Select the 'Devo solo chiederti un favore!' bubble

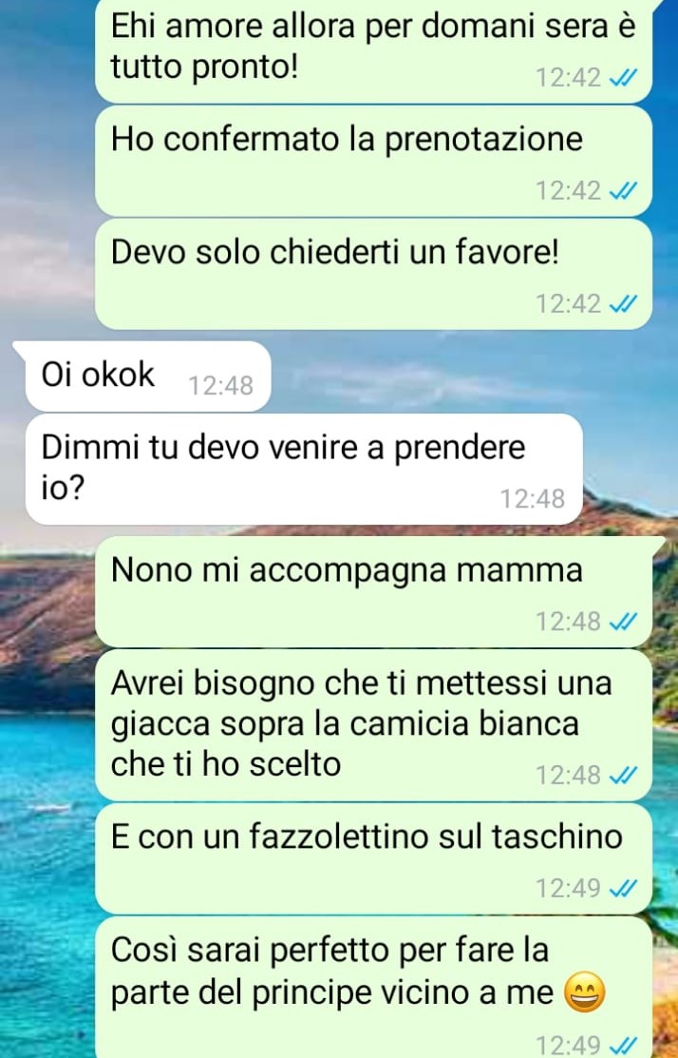pos(374,275)
